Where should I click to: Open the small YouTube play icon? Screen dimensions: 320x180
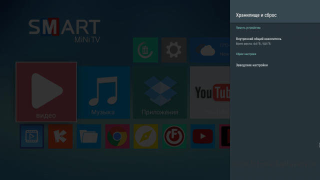(202, 136)
